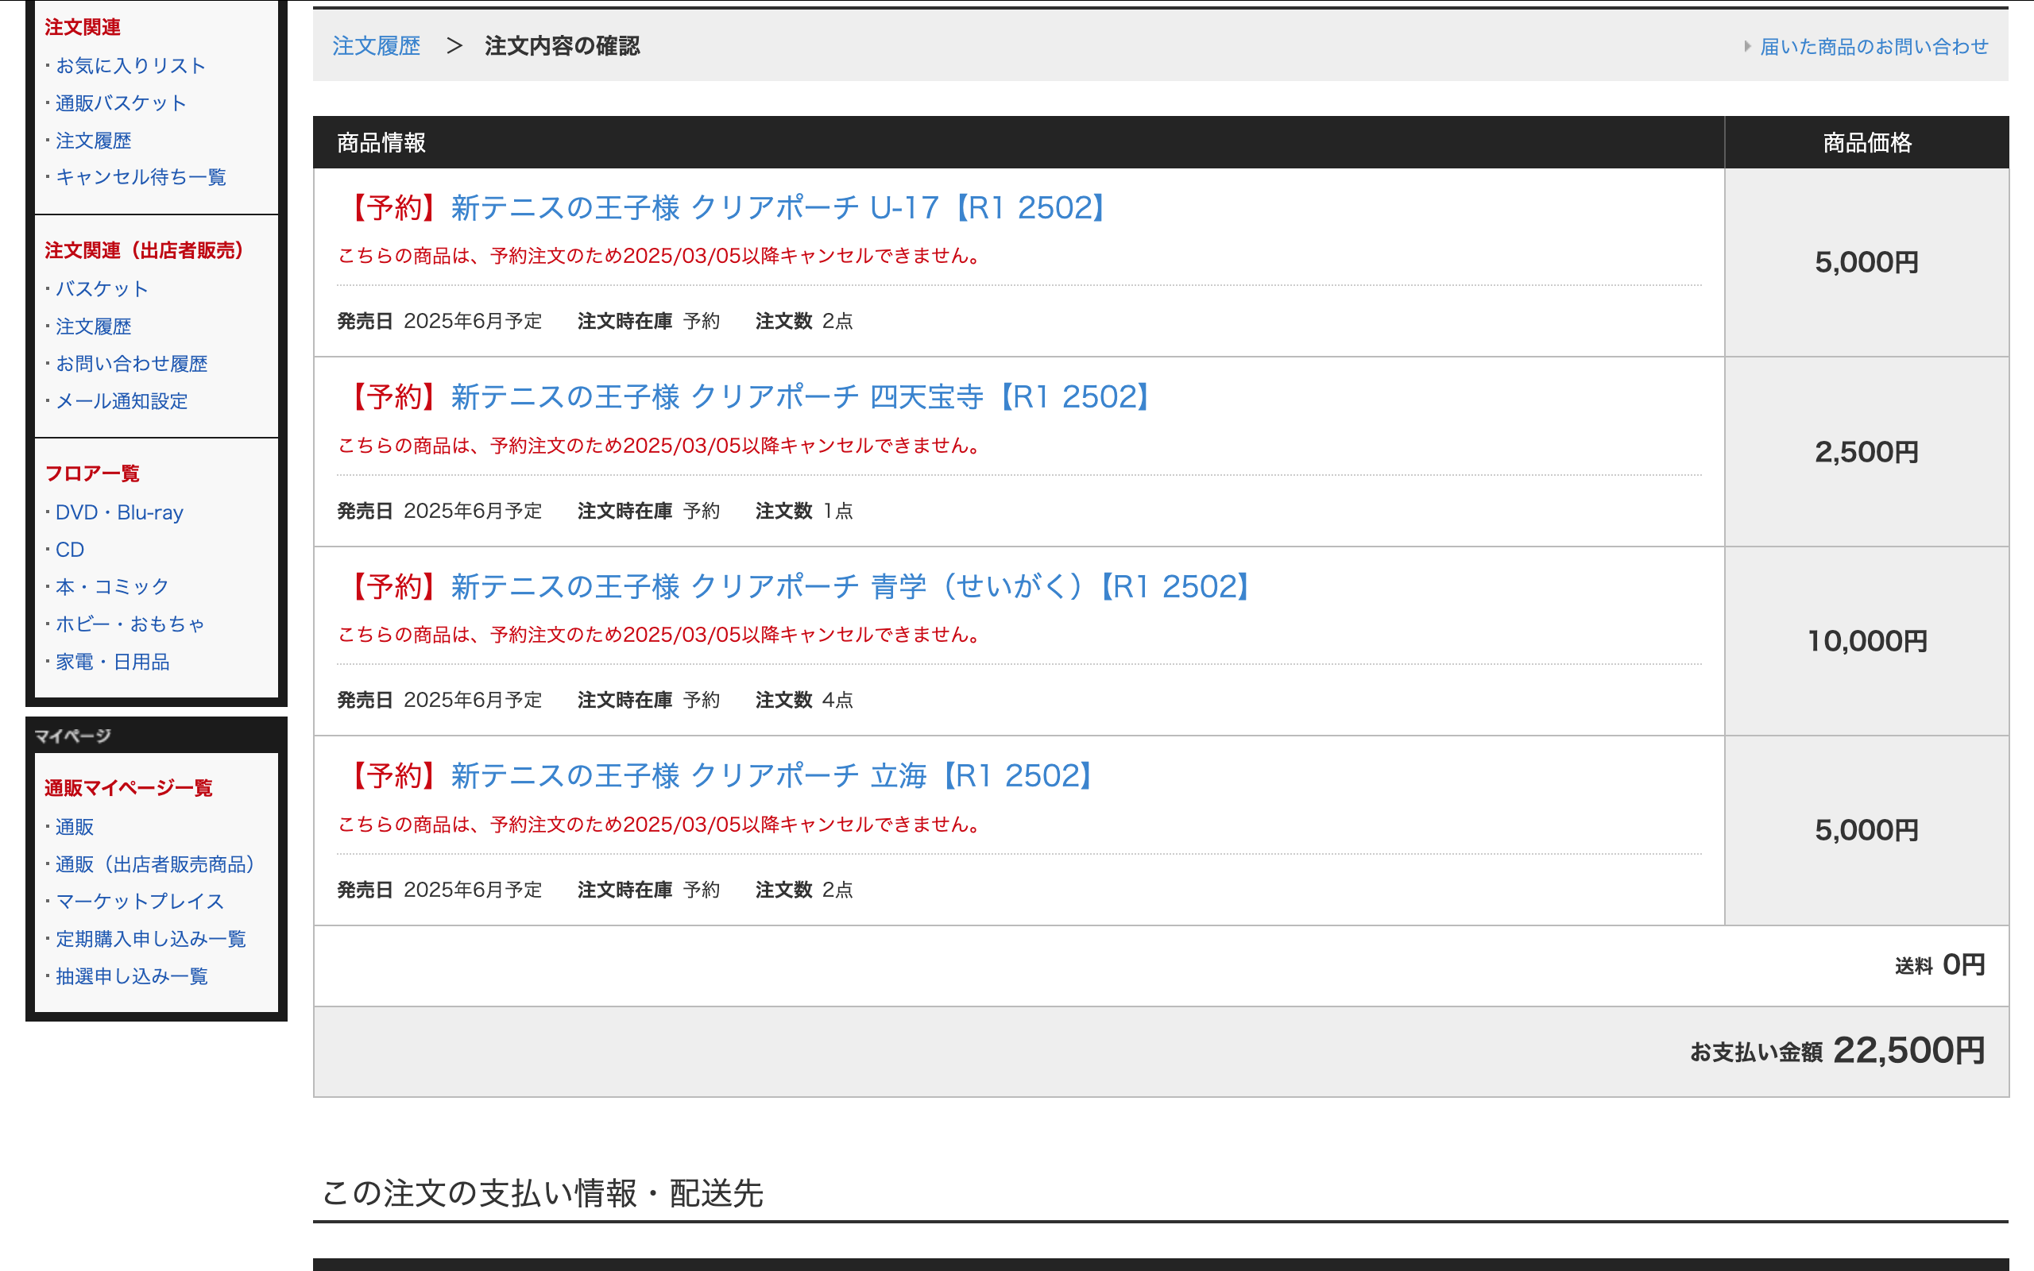
Task: Go to DVD・Blu-ray floor
Action: pos(119,512)
